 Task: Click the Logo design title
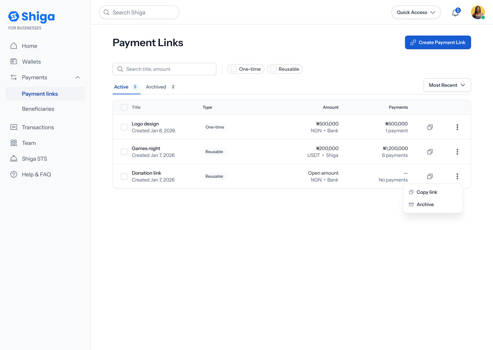pos(145,124)
